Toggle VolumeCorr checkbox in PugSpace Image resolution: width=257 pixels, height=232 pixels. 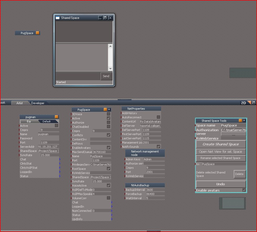[x=108, y=198]
